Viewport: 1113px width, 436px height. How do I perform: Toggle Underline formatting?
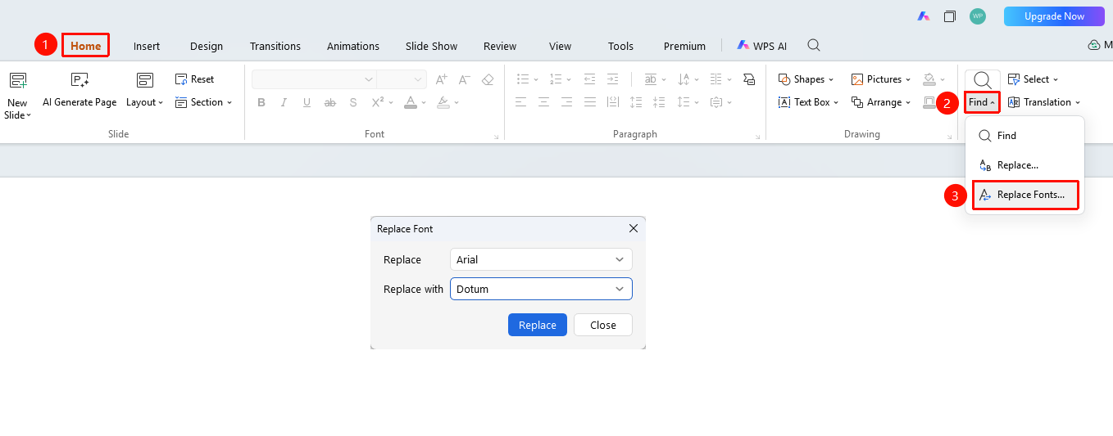(307, 102)
